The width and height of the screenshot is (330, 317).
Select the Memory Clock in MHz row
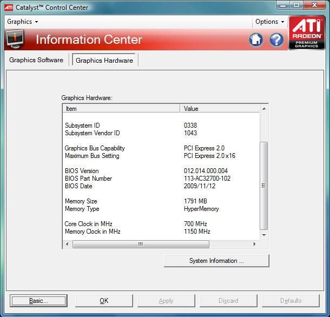pos(161,232)
